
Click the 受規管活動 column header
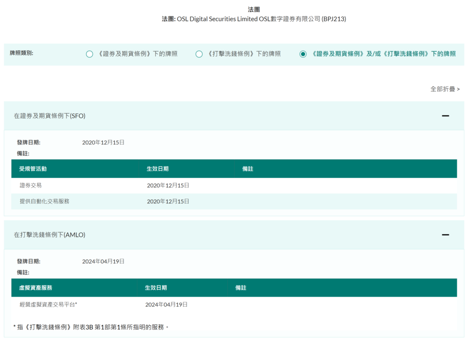point(33,169)
